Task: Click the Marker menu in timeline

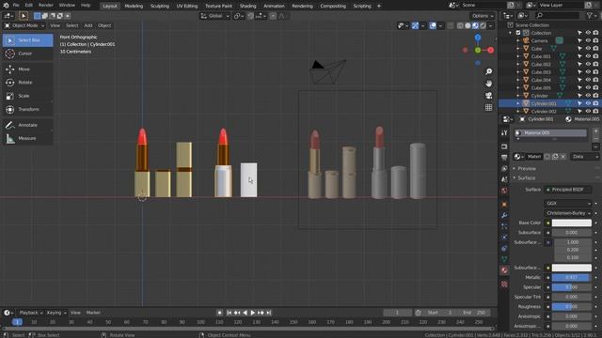Action: click(93, 313)
